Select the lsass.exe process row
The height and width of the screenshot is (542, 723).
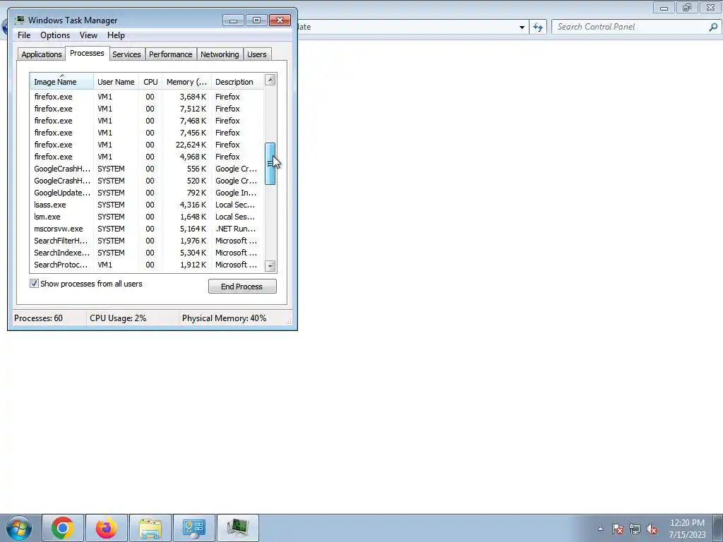pyautogui.click(x=147, y=205)
